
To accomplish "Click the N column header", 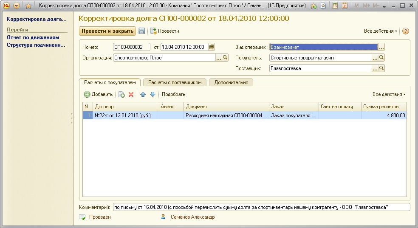I will (x=88, y=107).
